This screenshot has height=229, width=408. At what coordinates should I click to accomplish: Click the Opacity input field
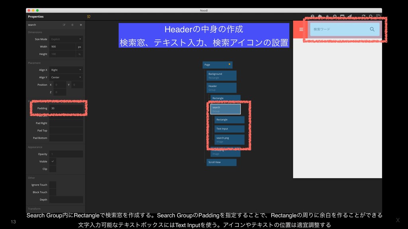click(x=66, y=154)
